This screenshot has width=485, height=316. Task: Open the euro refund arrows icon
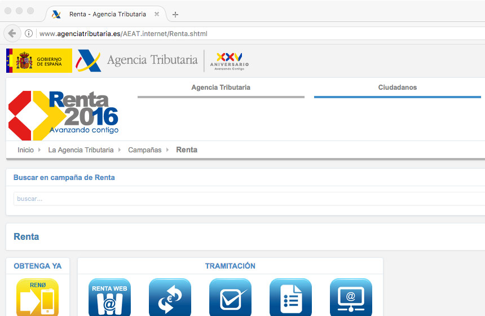pos(170,297)
